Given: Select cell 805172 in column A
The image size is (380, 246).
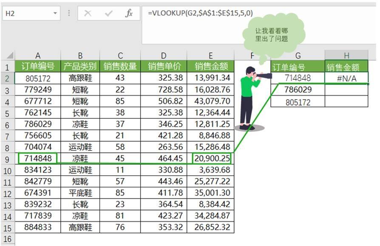Looking at the screenshot, I should coord(38,78).
